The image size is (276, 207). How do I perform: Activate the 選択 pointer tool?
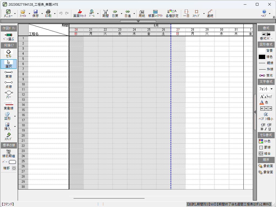point(9,64)
